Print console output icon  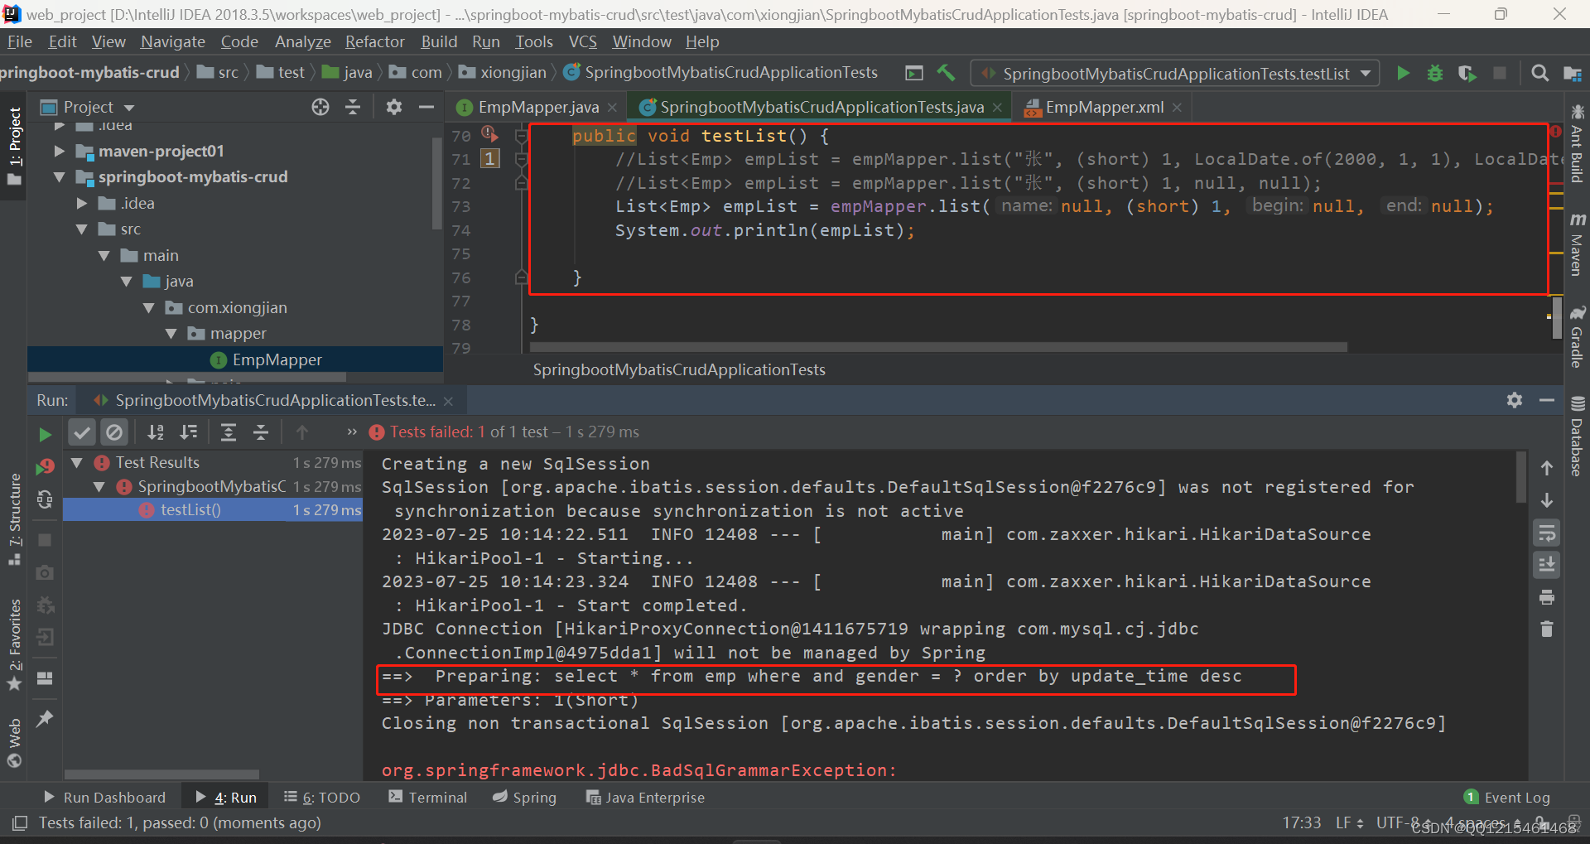click(1546, 597)
